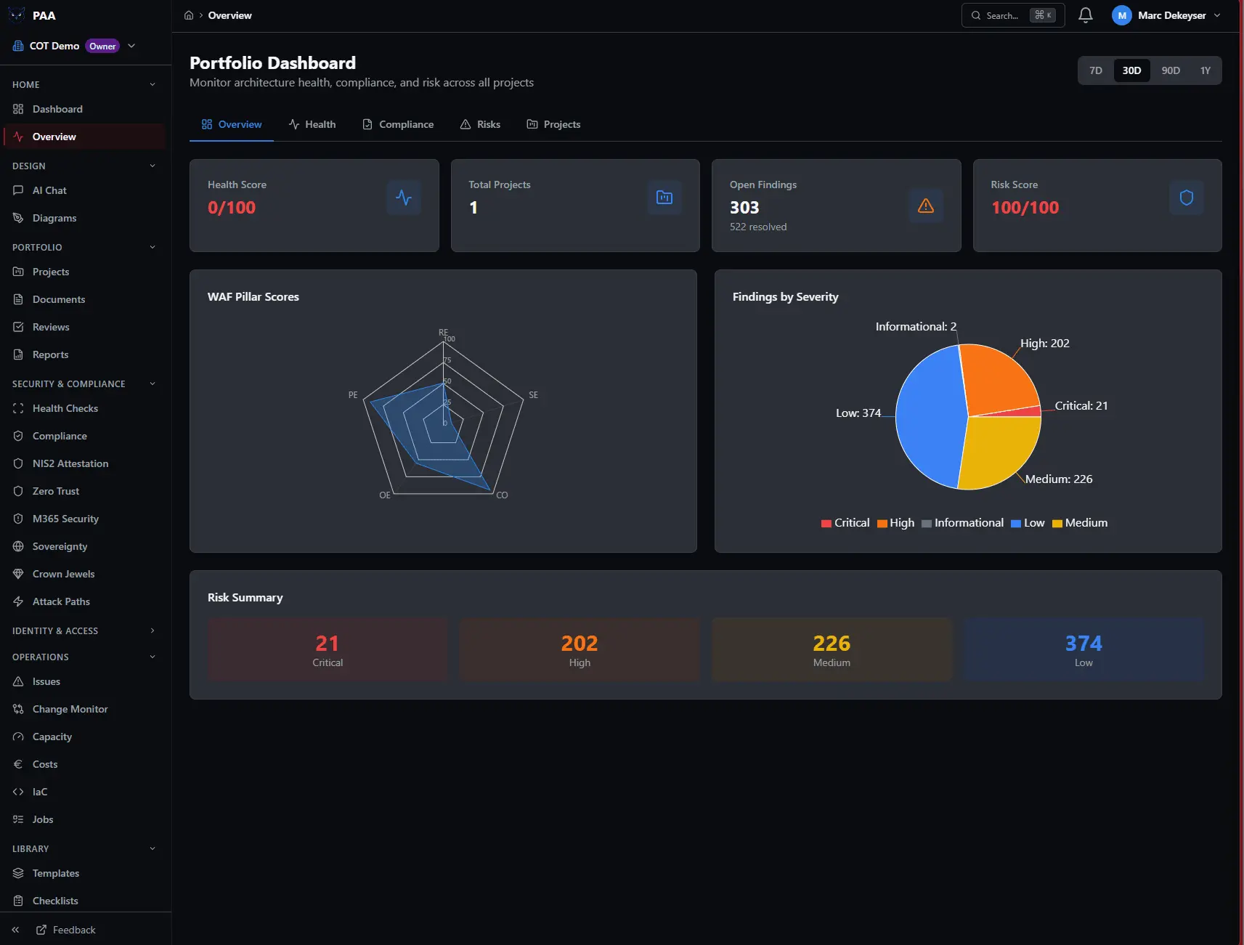Click the Risk Score shield icon
Screen dimensions: 1244x945
tap(1187, 198)
